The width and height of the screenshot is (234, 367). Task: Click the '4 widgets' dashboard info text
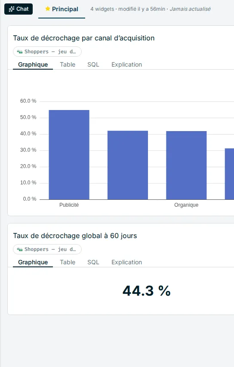click(x=102, y=9)
